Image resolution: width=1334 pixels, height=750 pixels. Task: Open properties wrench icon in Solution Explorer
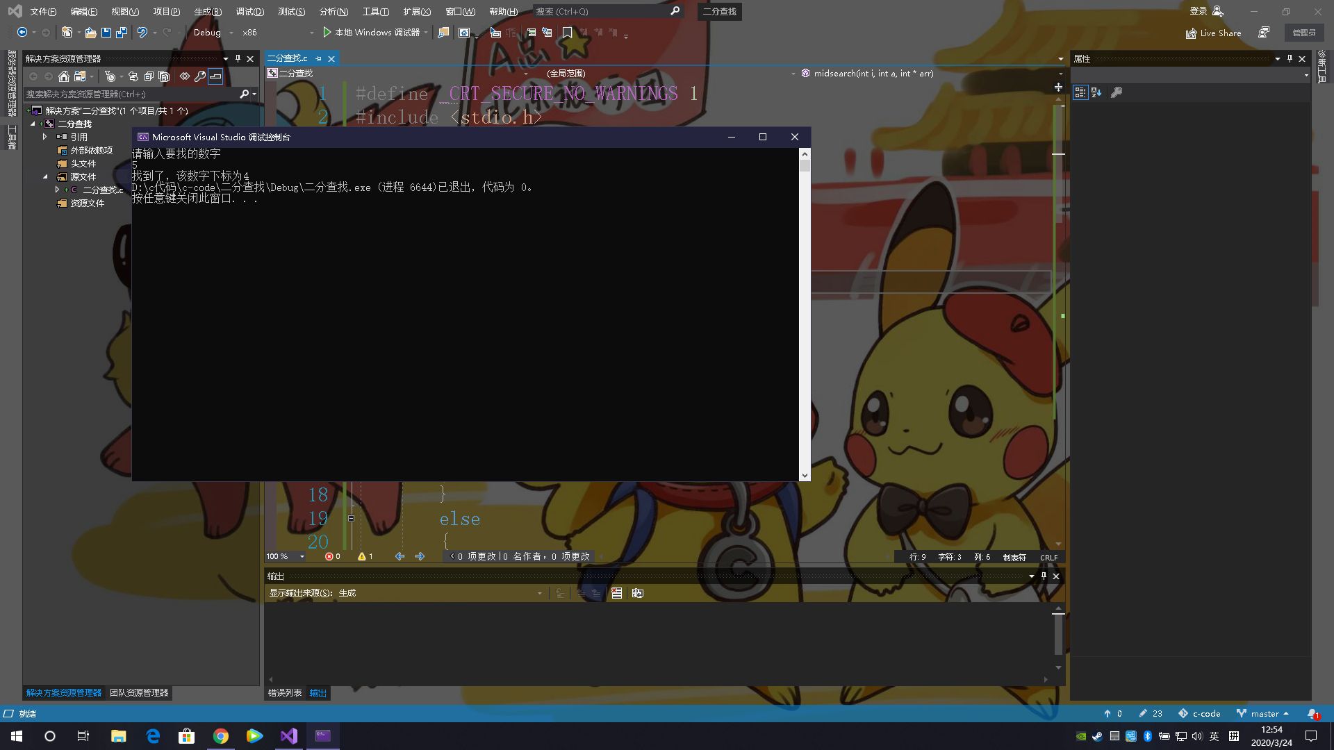click(x=200, y=76)
